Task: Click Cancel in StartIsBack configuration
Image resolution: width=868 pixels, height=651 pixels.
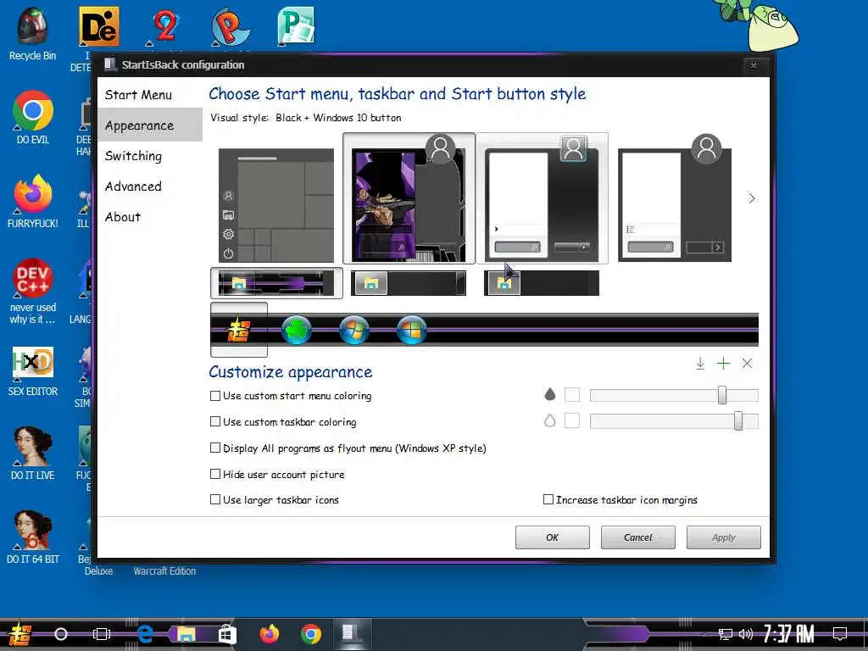Action: pos(638,537)
